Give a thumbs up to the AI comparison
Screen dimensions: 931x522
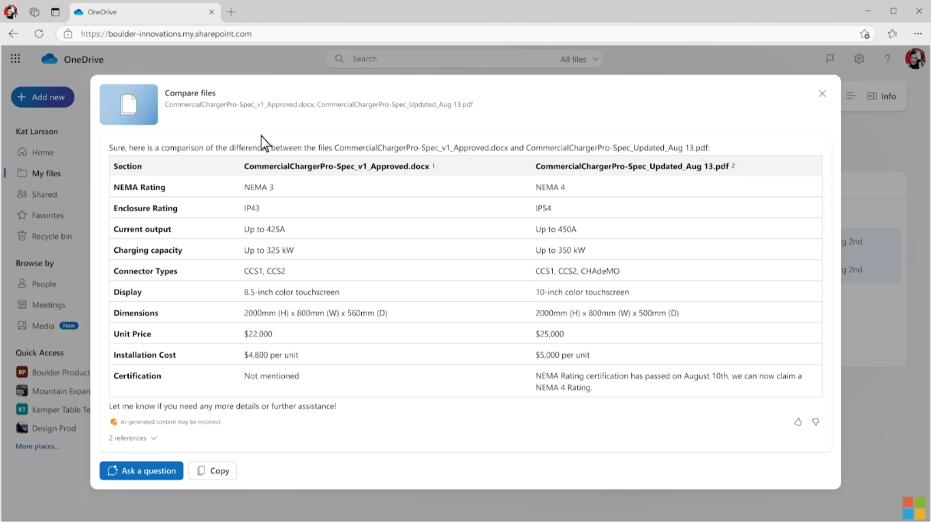[x=798, y=422]
